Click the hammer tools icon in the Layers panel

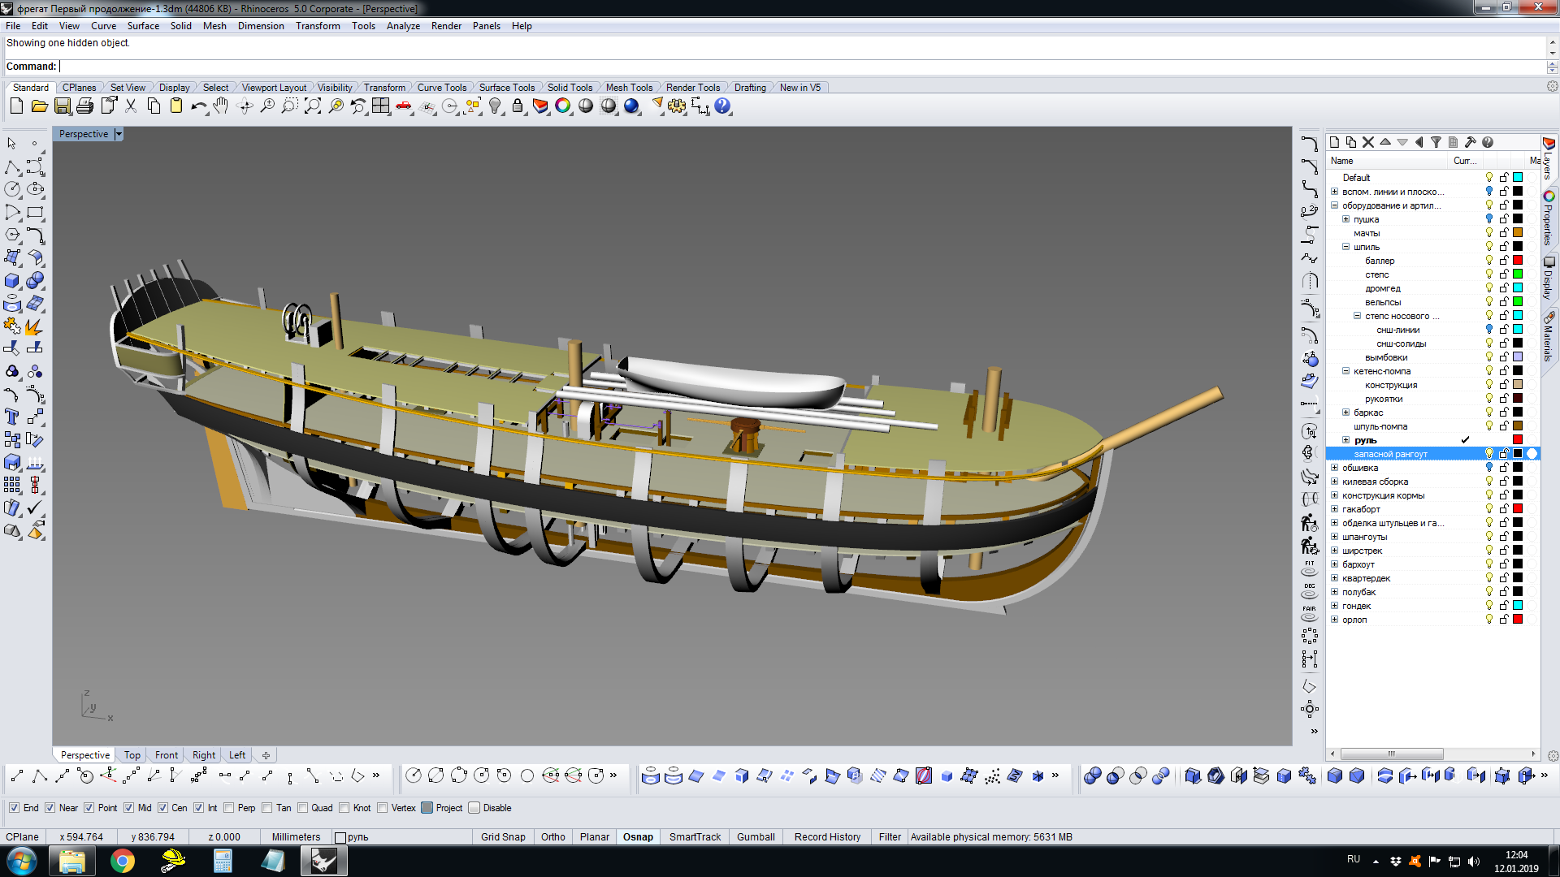1471,142
